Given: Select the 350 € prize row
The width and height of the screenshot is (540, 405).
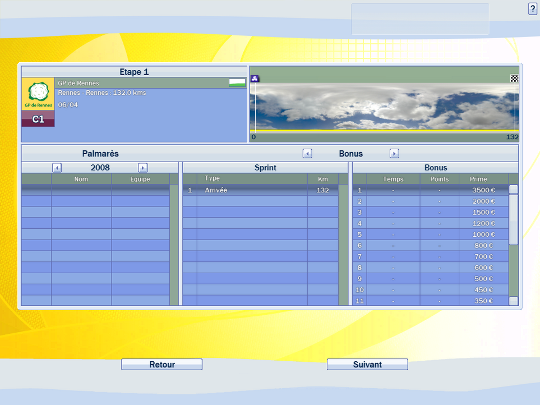Looking at the screenshot, I should (x=431, y=301).
